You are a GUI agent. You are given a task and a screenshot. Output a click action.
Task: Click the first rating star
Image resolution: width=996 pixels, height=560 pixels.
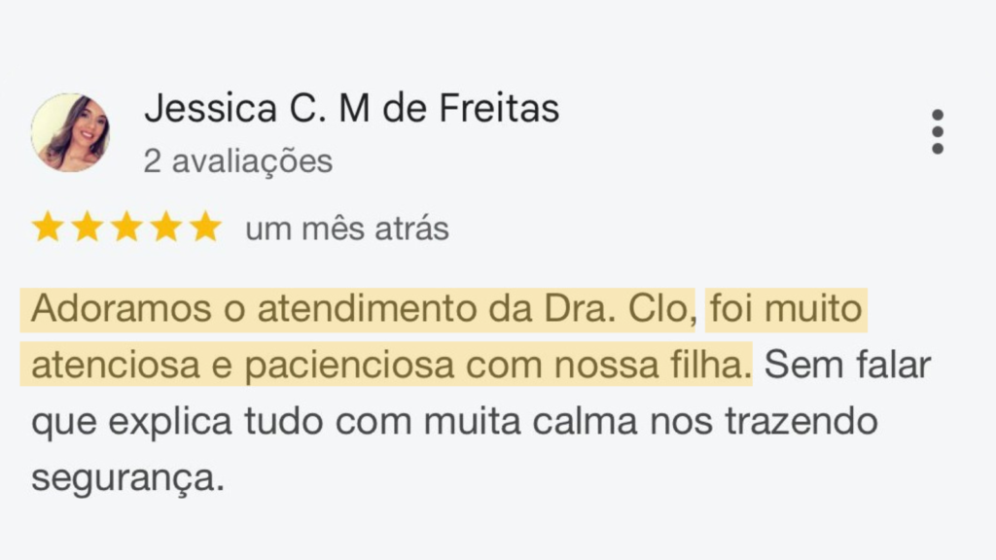(x=47, y=227)
